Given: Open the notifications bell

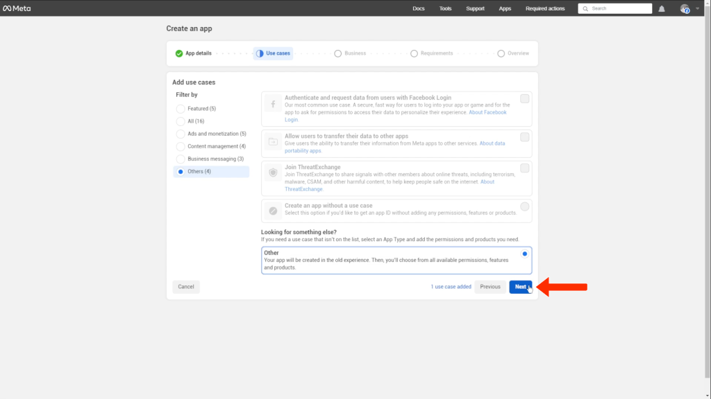Looking at the screenshot, I should click(x=662, y=8).
